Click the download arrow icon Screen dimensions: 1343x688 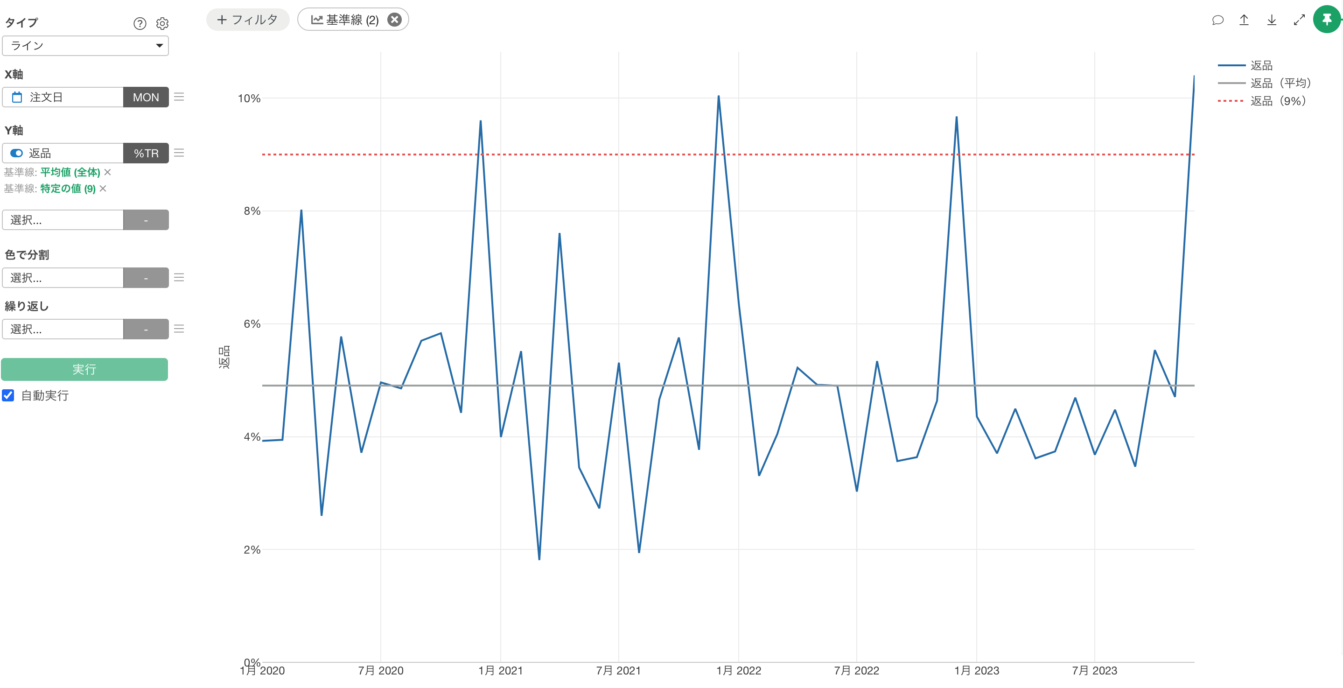1272,20
